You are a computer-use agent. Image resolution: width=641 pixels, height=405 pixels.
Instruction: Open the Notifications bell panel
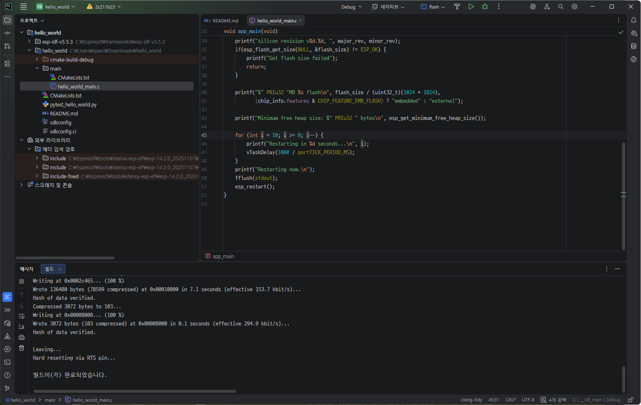[x=634, y=20]
